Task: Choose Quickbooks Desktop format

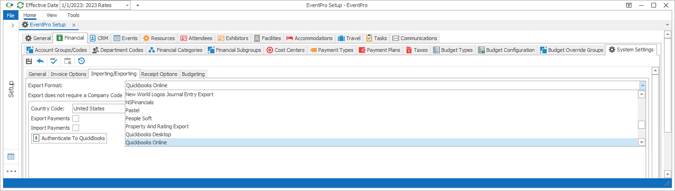Action: pos(382,134)
